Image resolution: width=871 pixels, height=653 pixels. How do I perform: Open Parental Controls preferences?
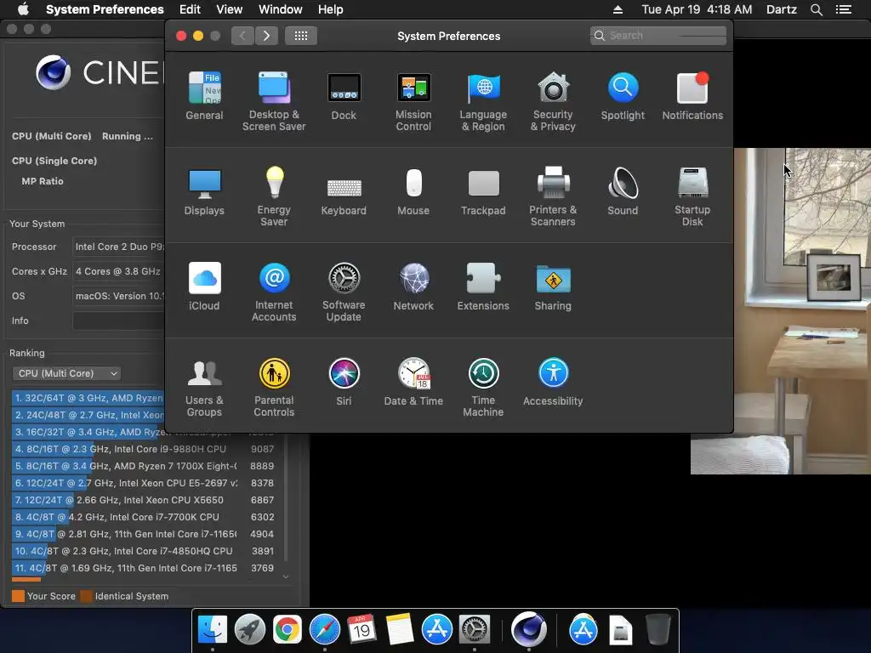(274, 387)
